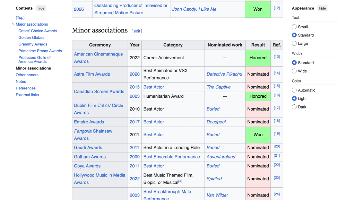
Task: Select Automatic color radio button
Action: [x=294, y=90]
